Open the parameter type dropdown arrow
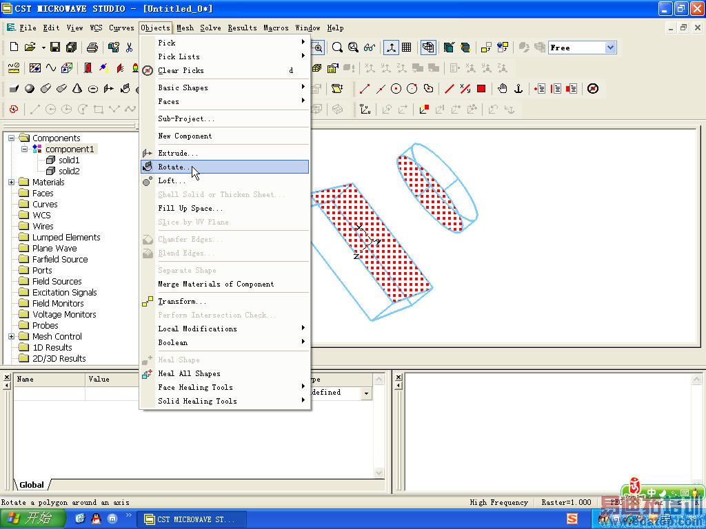 click(367, 393)
